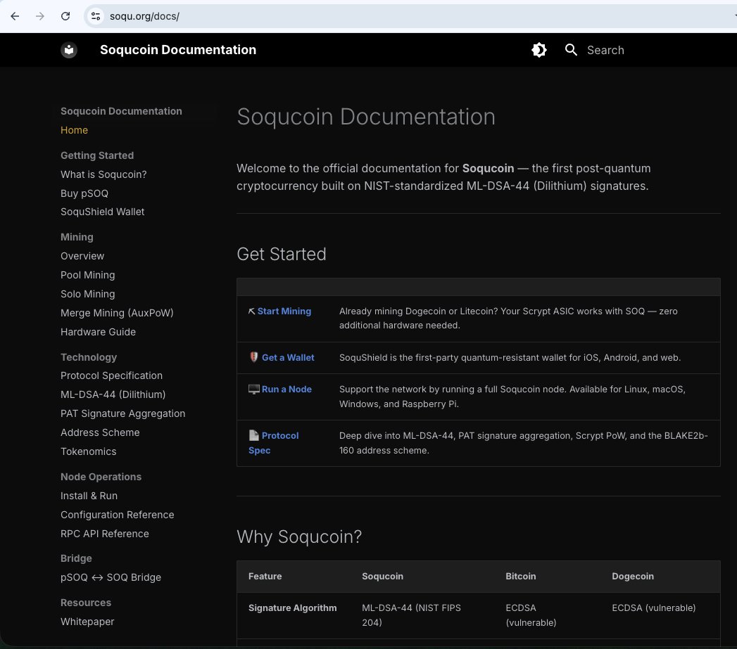
Task: Open the Tokenomics sidebar entry
Action: point(88,451)
